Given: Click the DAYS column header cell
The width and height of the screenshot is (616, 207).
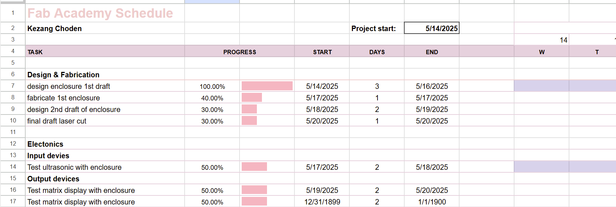Looking at the screenshot, I should 377,52.
